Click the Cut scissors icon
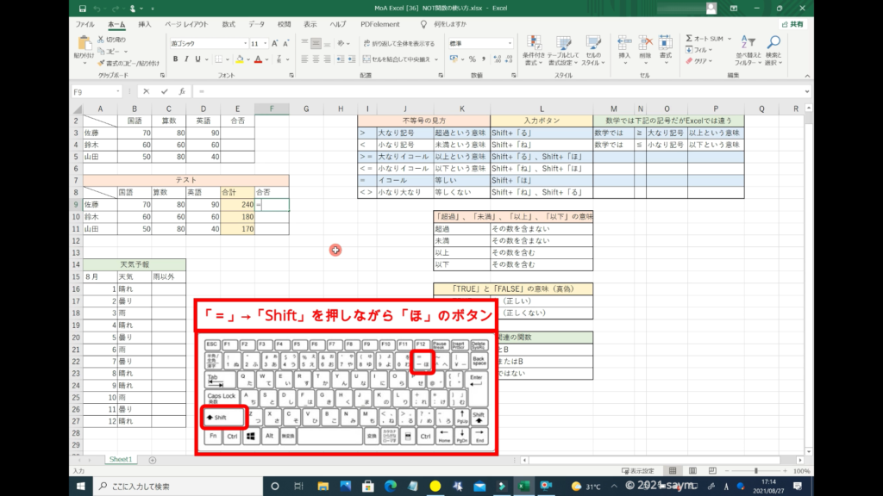Viewport: 883px width, 496px height. coord(101,40)
